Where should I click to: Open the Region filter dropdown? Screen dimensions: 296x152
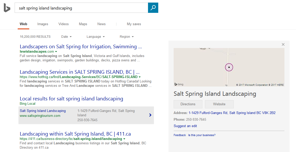pos(127,37)
